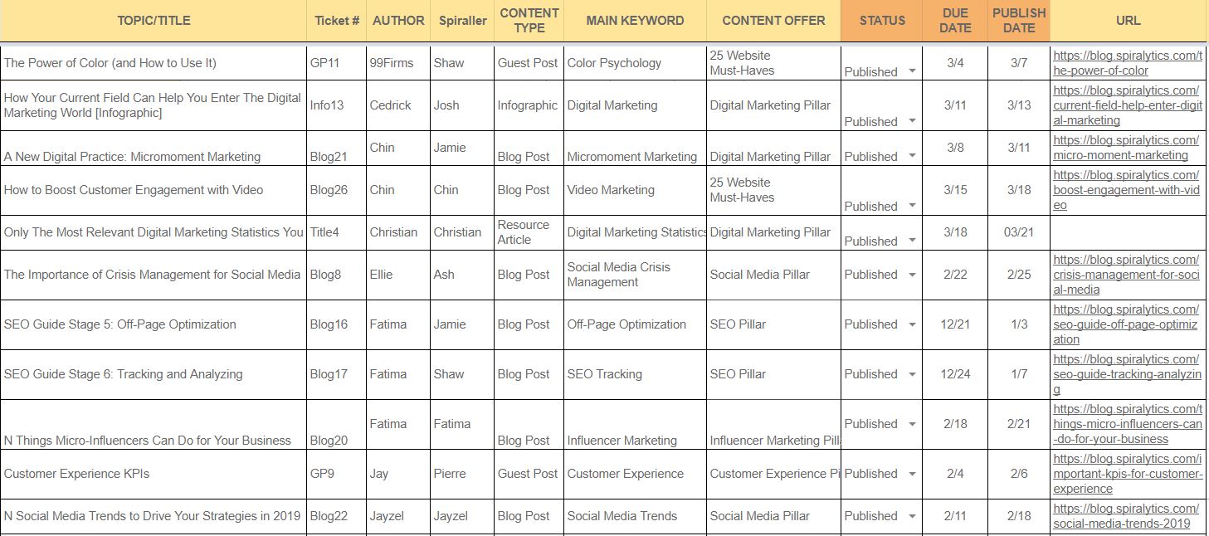Click due date 12/24 cell
This screenshot has height=536, width=1209.
[x=955, y=374]
